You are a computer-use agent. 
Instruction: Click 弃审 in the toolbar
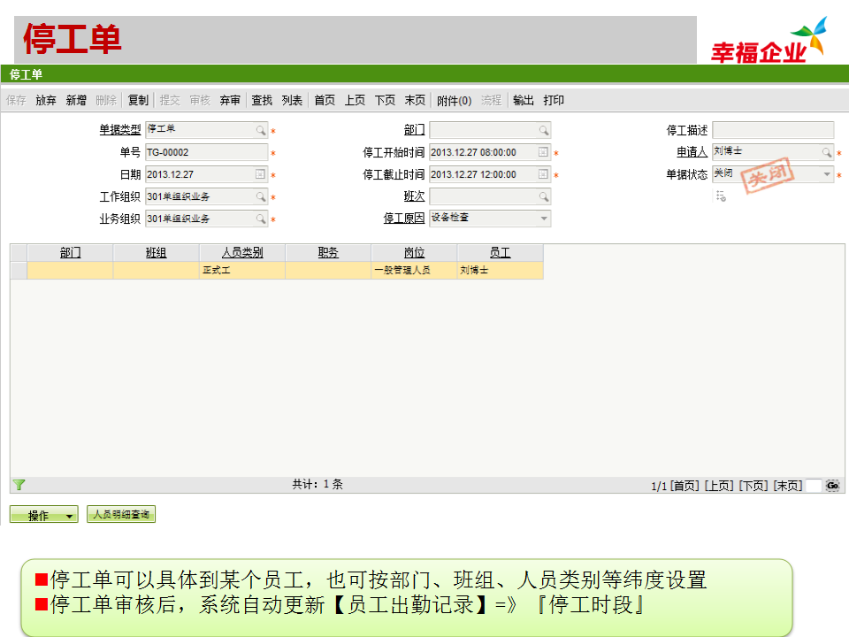pyautogui.click(x=230, y=101)
